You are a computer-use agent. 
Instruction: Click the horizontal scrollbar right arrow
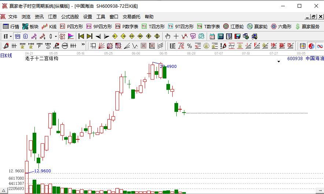(320, 190)
